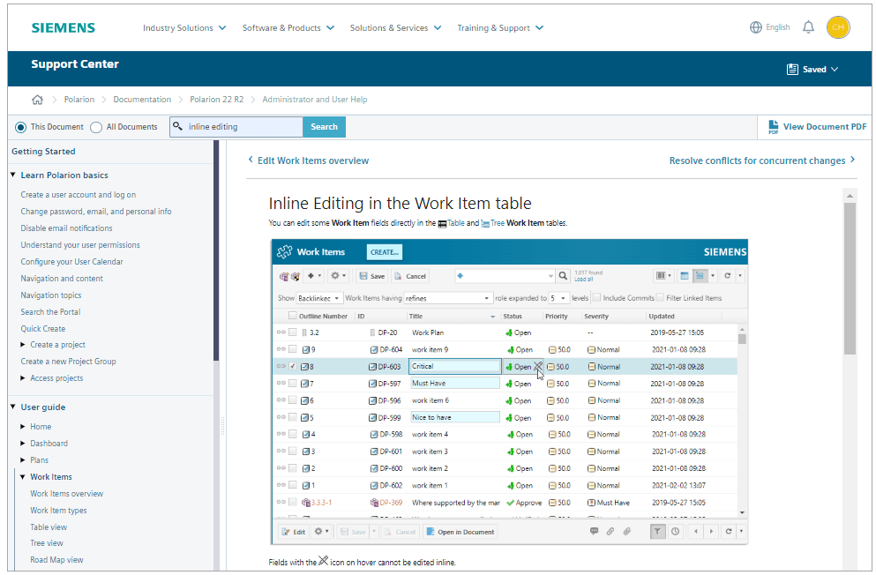Click the inline editing search input field
This screenshot has height=575, width=876.
(x=243, y=127)
